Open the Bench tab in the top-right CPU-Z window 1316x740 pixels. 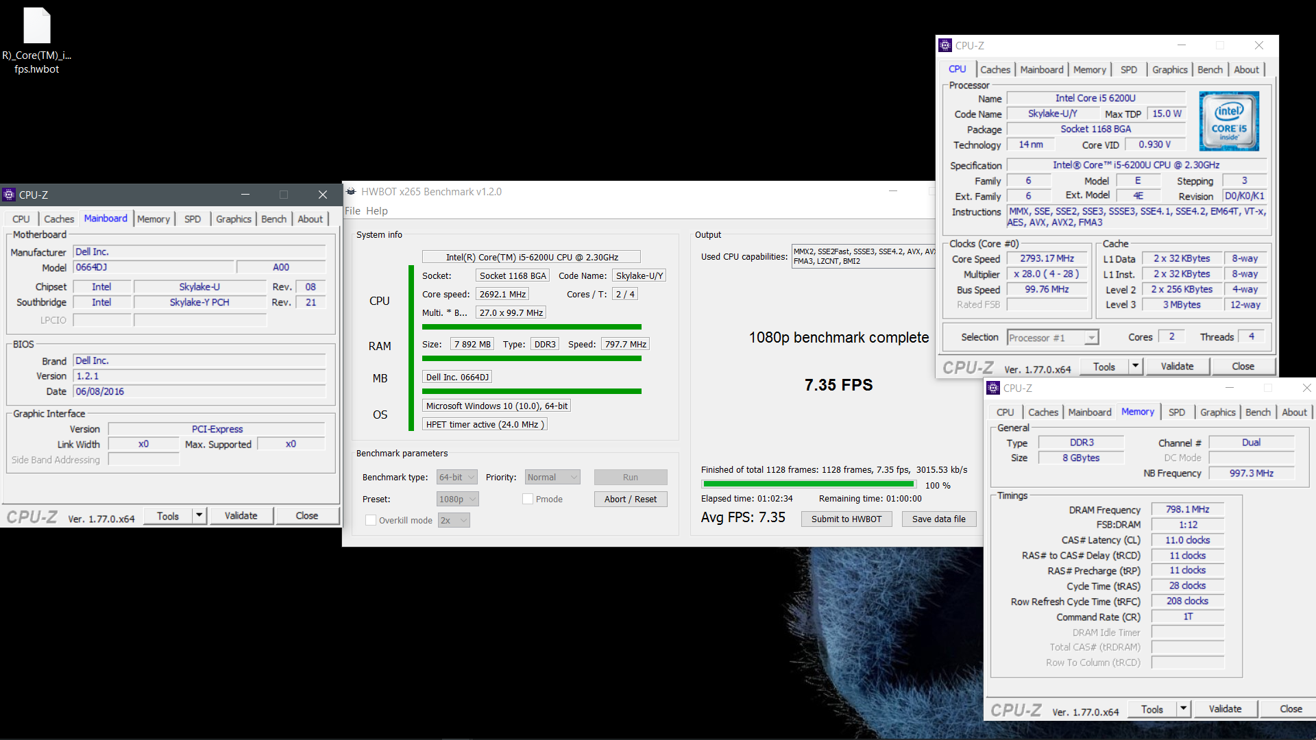click(1210, 69)
